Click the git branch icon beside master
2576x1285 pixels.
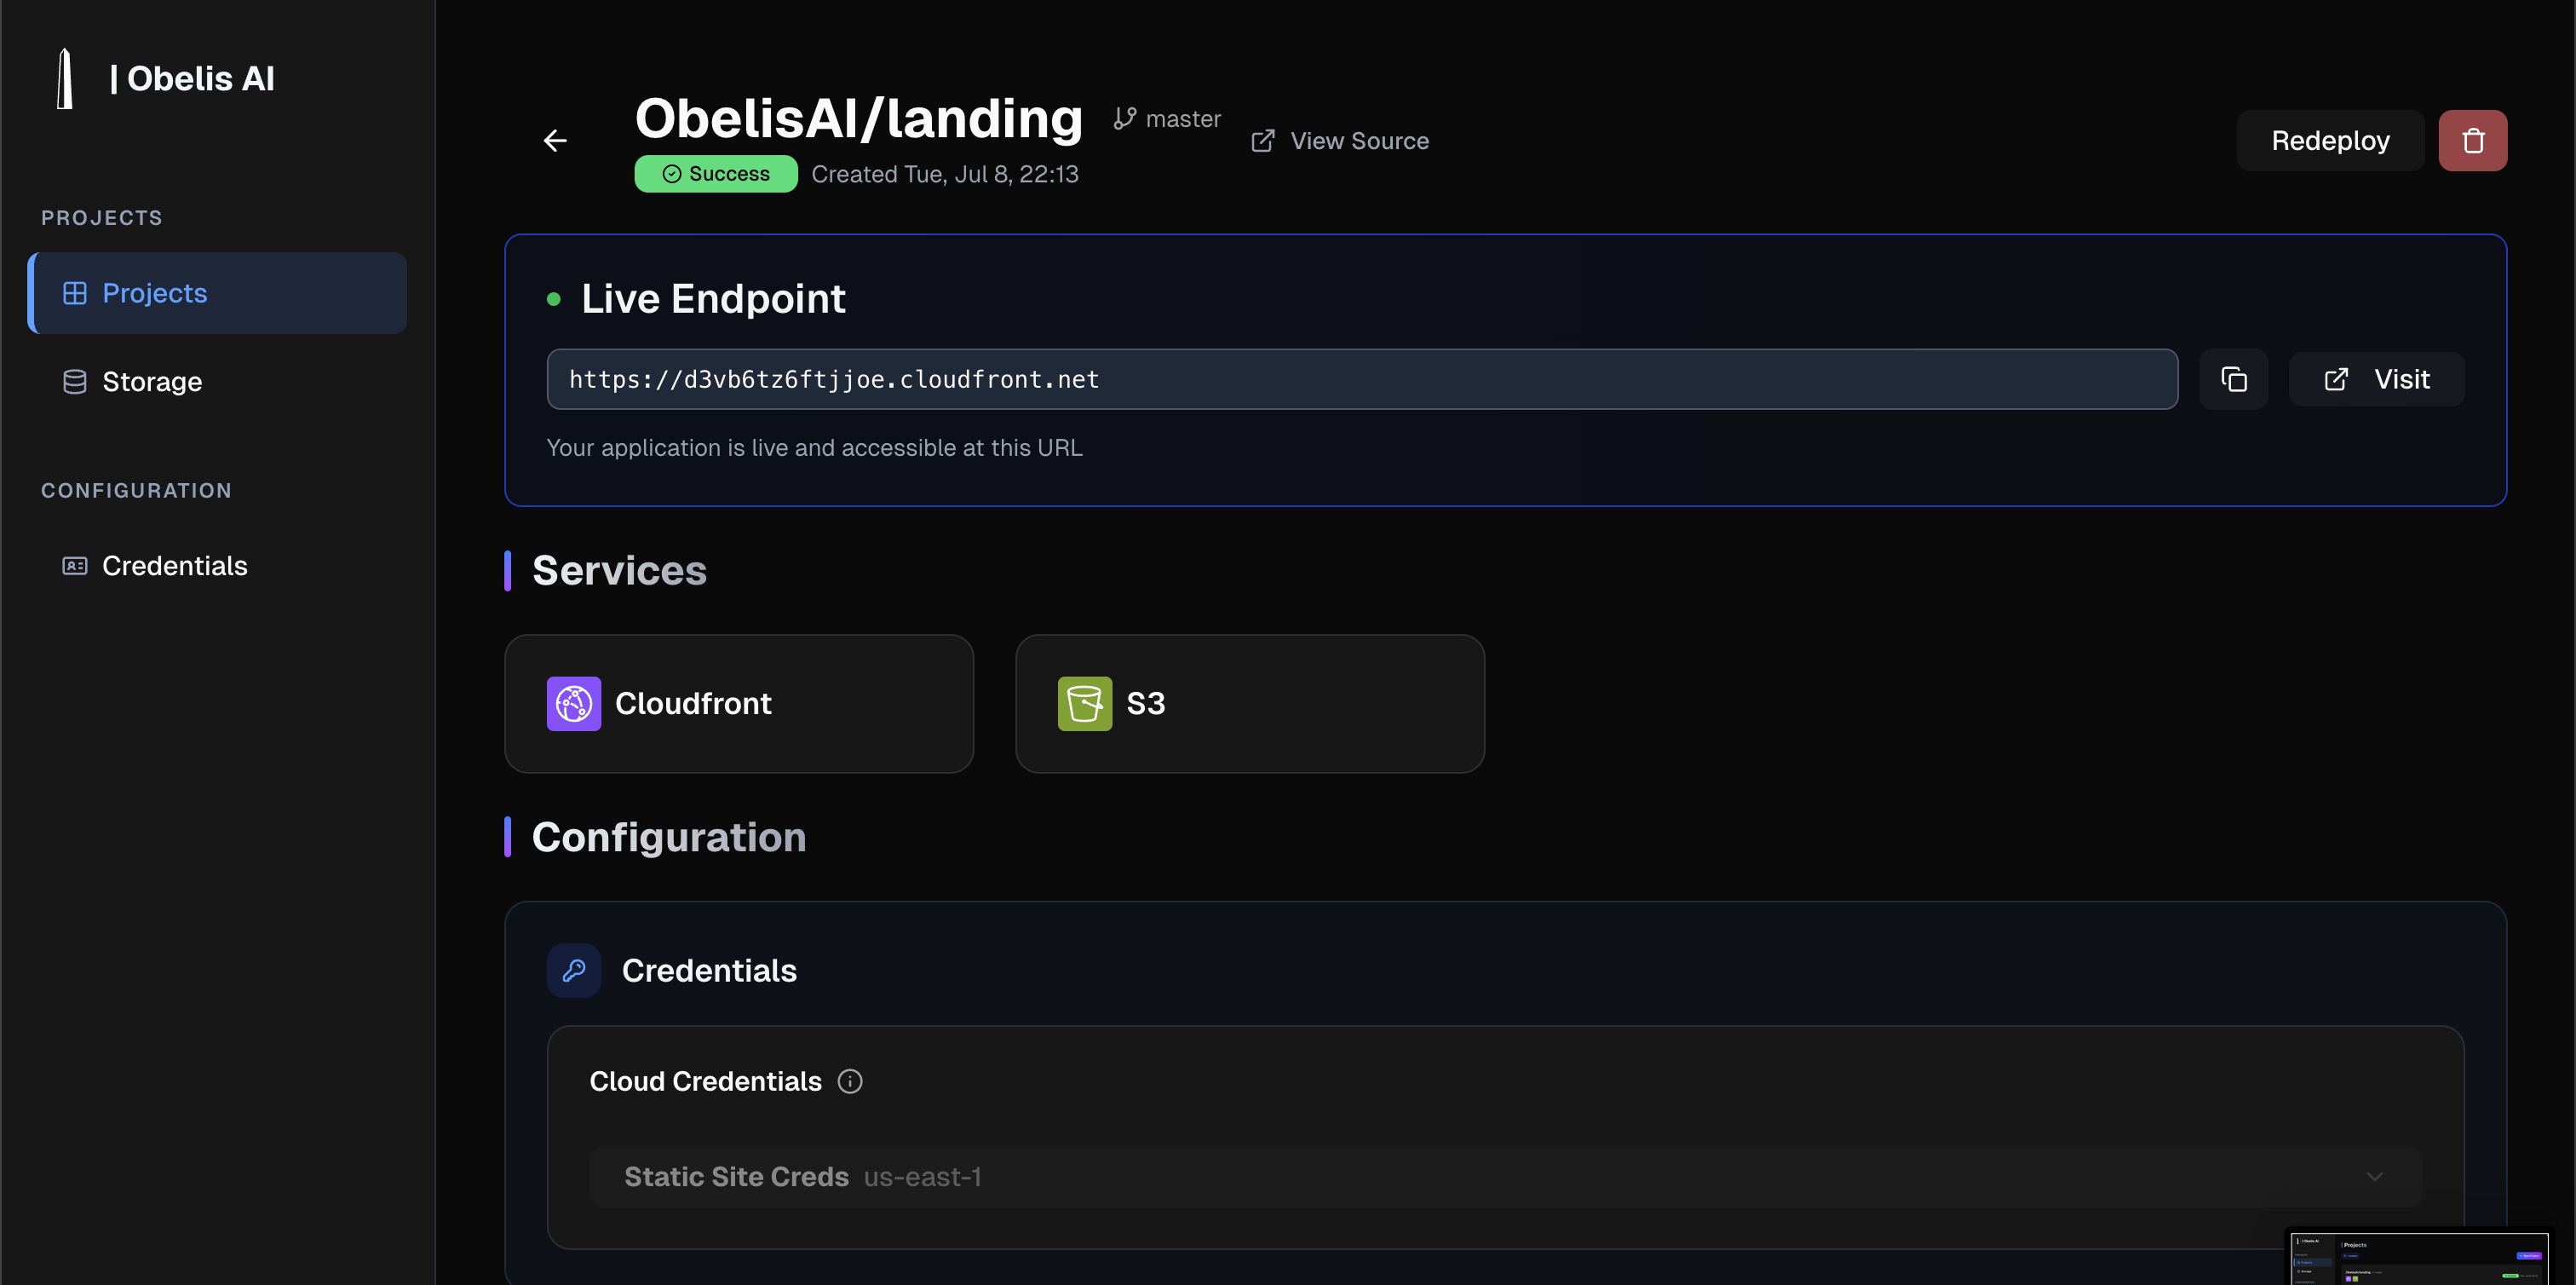click(1125, 117)
